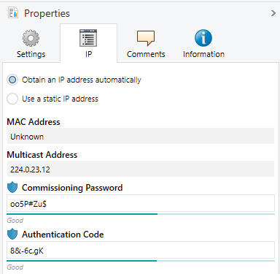This screenshot has width=280, height=274.
Task: Click the MAC Address Unknown field
Action: point(141,137)
